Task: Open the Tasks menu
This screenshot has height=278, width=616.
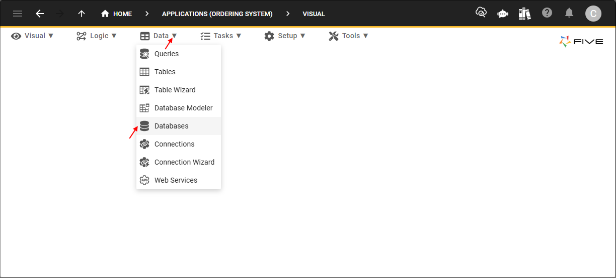Action: 220,36
